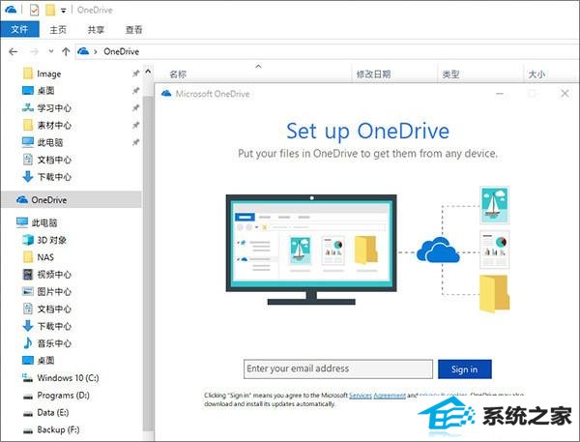Click navigation pane scrollbar up arrow
The height and width of the screenshot is (442, 580).
[x=148, y=71]
